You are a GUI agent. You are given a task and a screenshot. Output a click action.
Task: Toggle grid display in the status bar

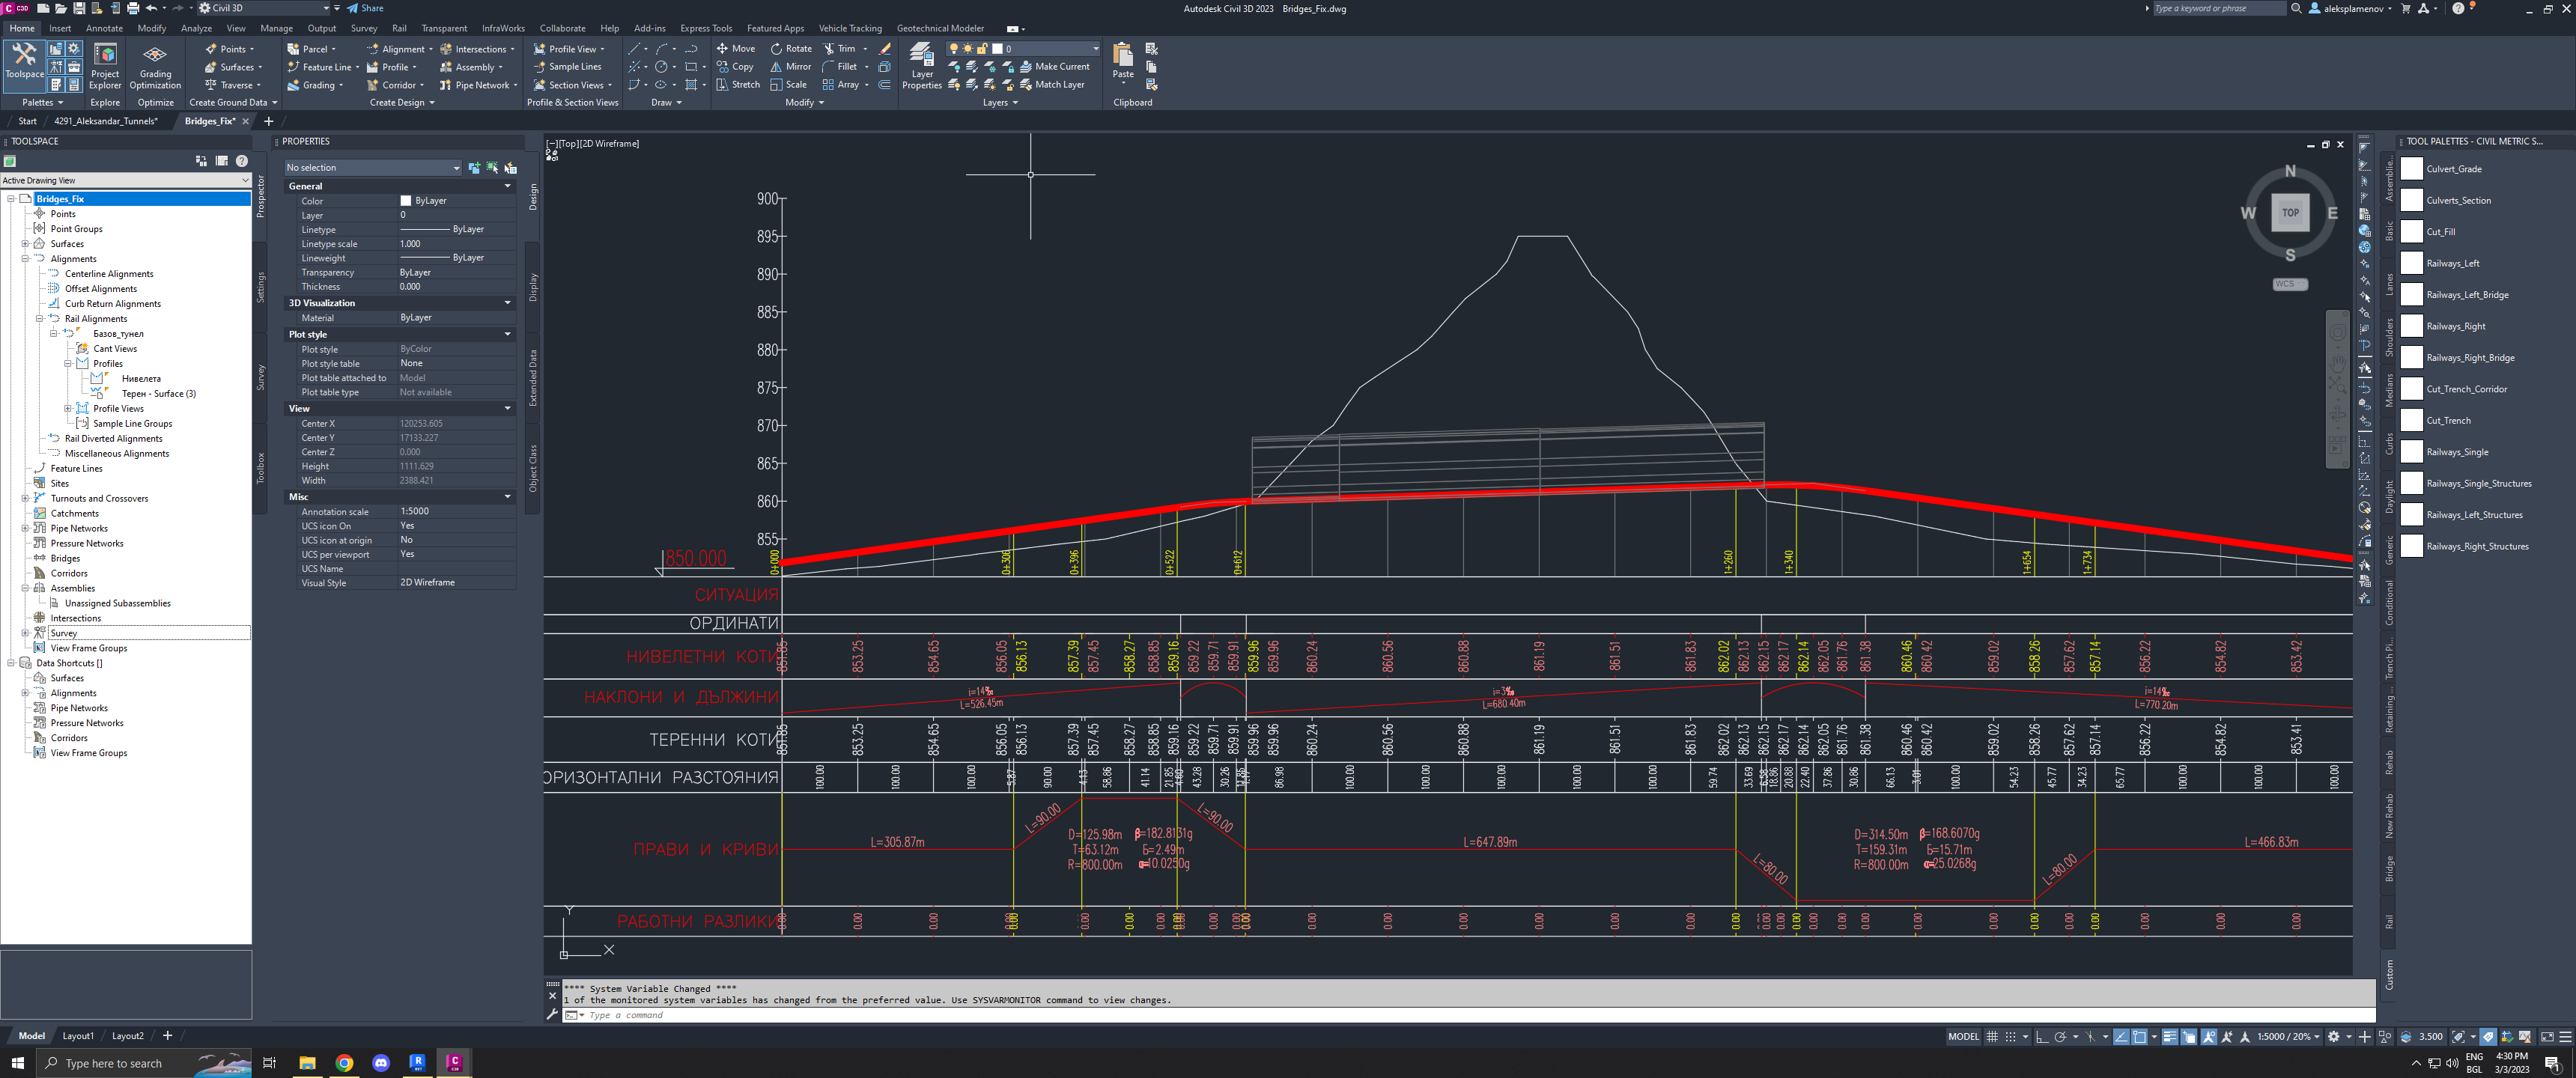[x=1991, y=1037]
